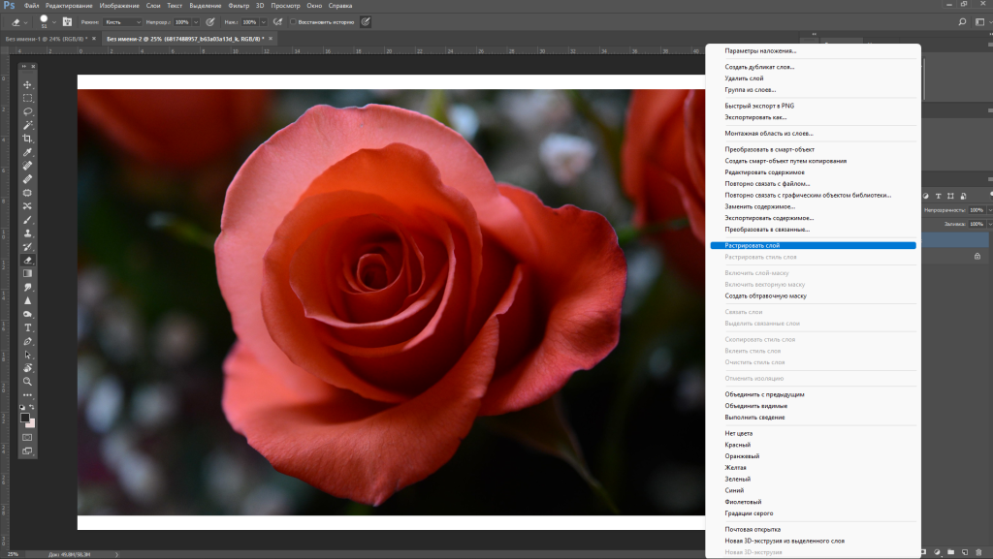Select the Lasso tool

[28, 112]
